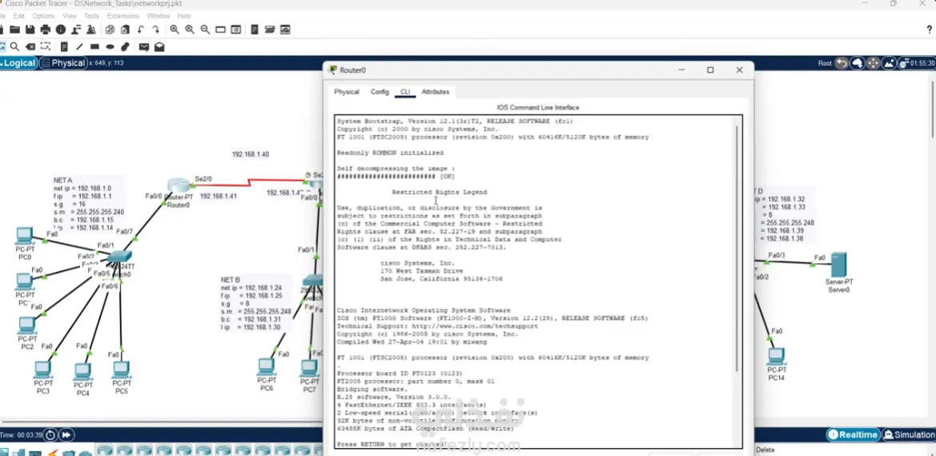Reset the power cycle devices button
Viewport: 936px width, 456px height.
(x=50, y=435)
